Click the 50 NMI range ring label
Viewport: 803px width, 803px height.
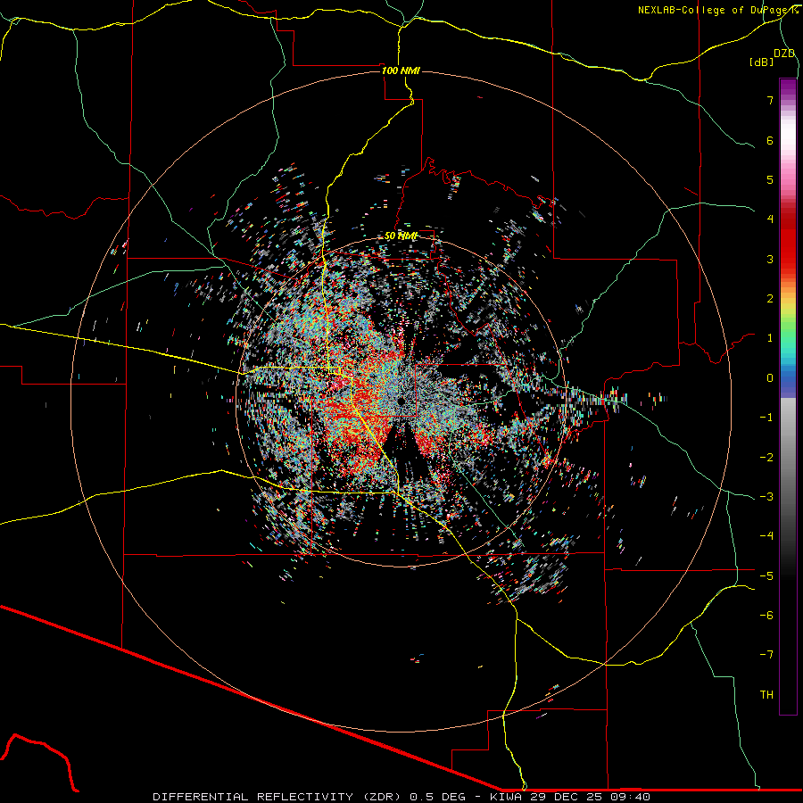401,236
